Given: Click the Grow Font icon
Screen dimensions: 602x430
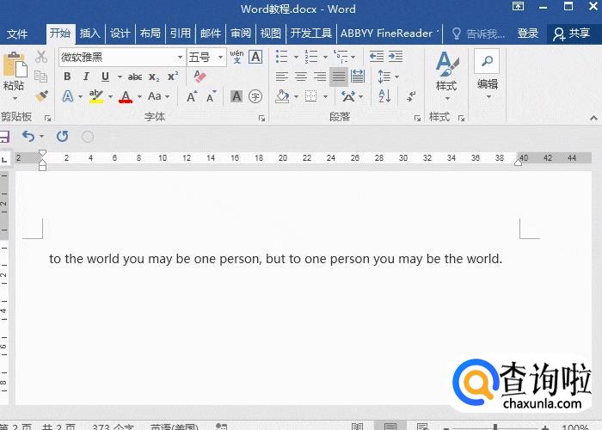Looking at the screenshot, I should click(x=192, y=96).
